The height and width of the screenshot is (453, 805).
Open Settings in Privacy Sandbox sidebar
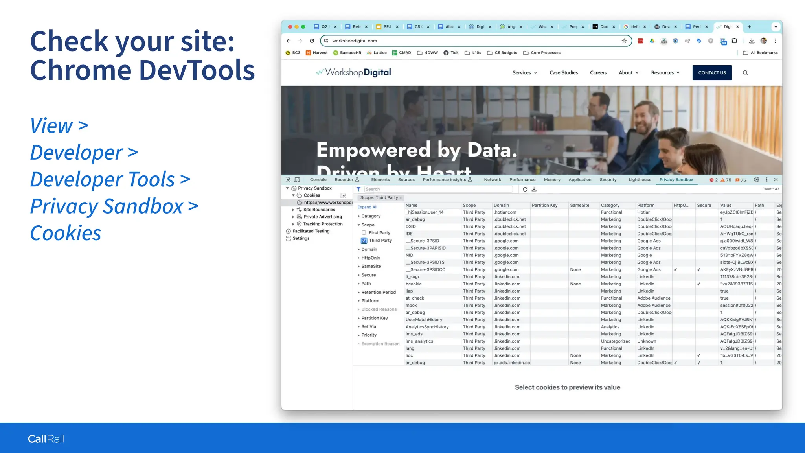(x=298, y=238)
